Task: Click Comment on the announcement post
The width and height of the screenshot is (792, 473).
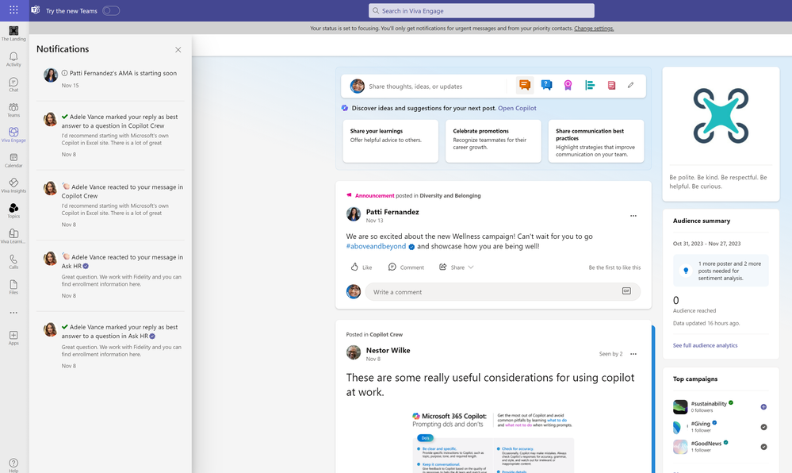Action: point(406,267)
